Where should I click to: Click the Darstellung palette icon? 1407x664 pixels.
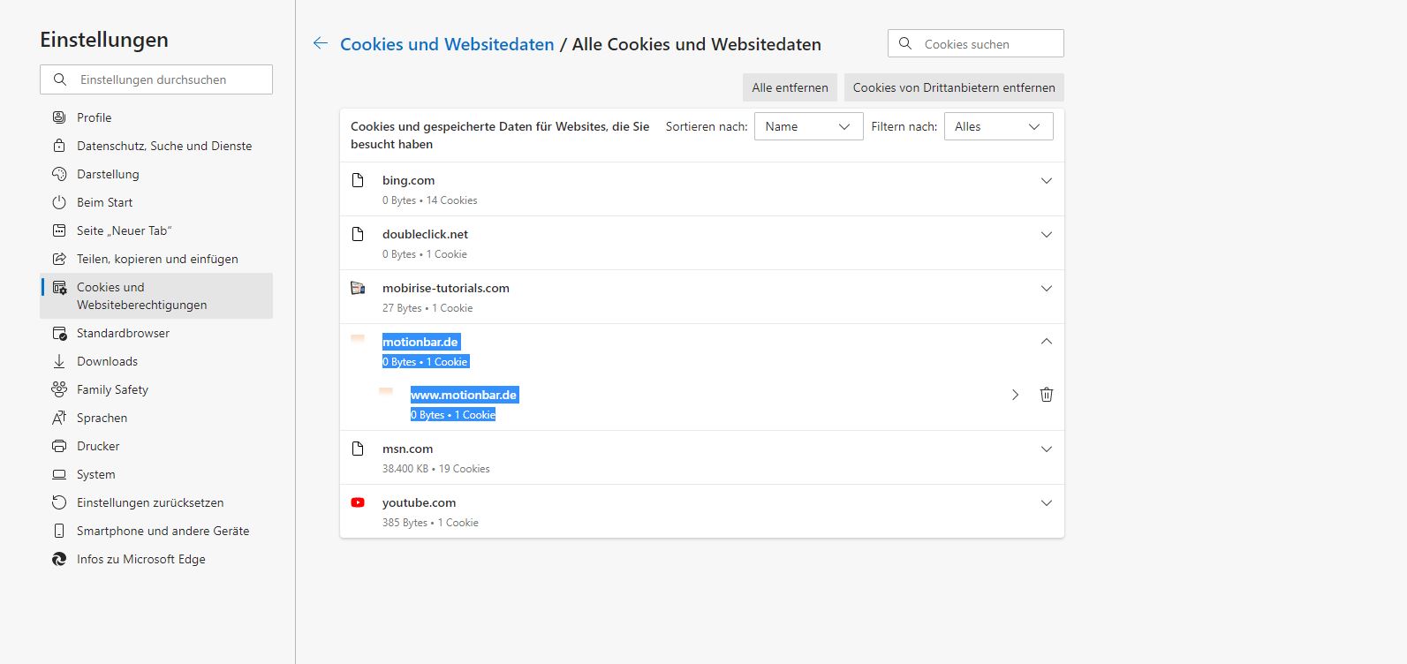(x=59, y=174)
